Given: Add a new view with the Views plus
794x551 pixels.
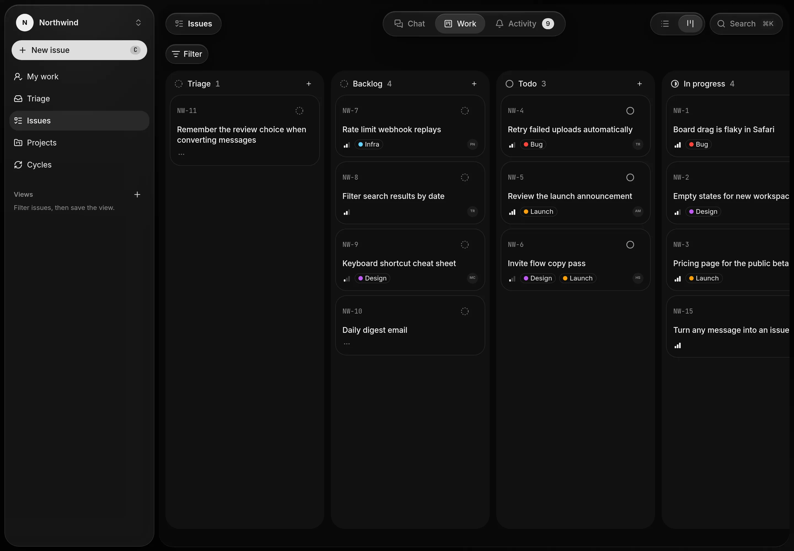Looking at the screenshot, I should tap(137, 195).
